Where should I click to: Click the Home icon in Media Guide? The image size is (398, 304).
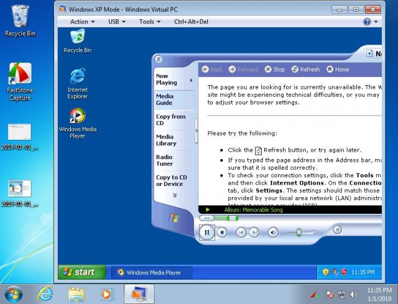click(338, 70)
